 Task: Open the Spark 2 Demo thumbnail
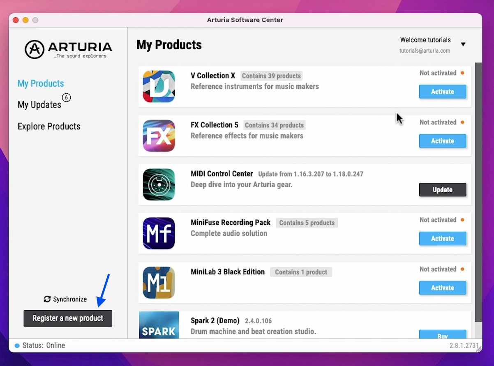(159, 325)
